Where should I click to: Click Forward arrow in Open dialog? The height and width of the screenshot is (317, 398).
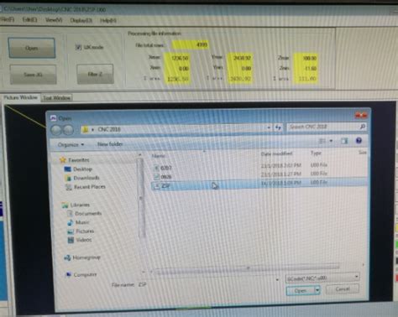pos(68,130)
